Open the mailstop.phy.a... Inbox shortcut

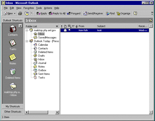[x=13, y=89]
